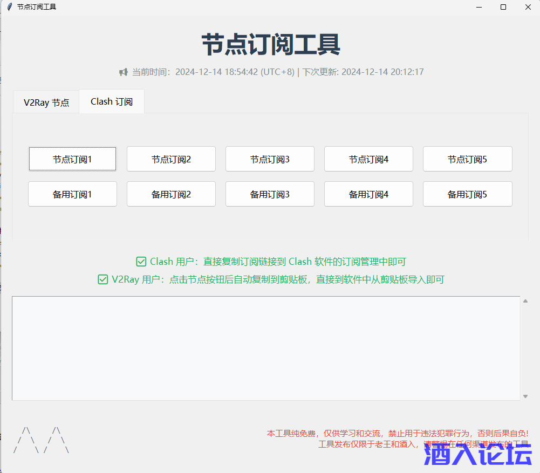Click the 备用订阅3 button

click(270, 194)
